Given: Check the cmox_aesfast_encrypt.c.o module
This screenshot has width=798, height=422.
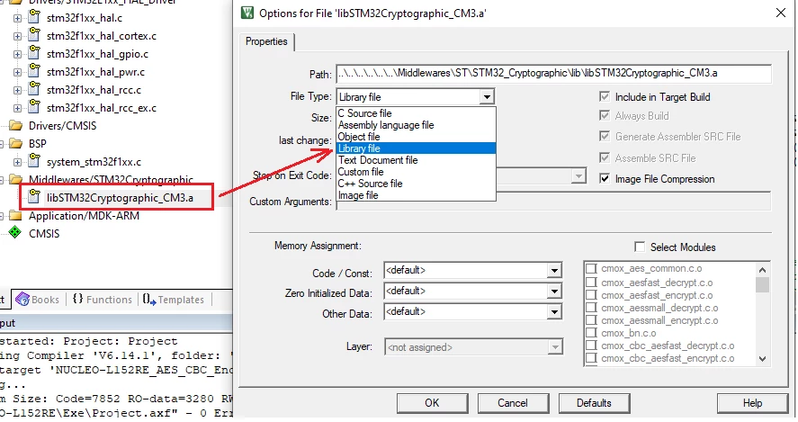Looking at the screenshot, I should point(591,295).
